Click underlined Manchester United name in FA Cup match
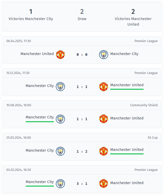The width and height of the screenshot is (164, 196). pyautogui.click(x=127, y=150)
